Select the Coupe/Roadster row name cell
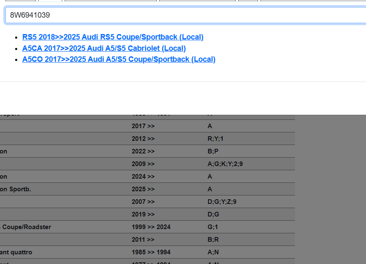Image resolution: width=366 pixels, height=264 pixels. [26, 227]
